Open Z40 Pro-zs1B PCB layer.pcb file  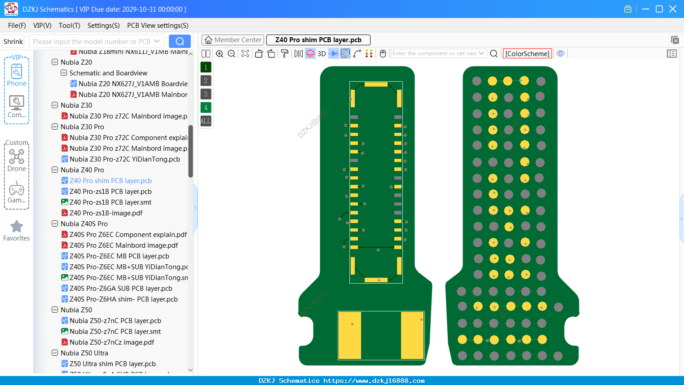[x=110, y=192]
